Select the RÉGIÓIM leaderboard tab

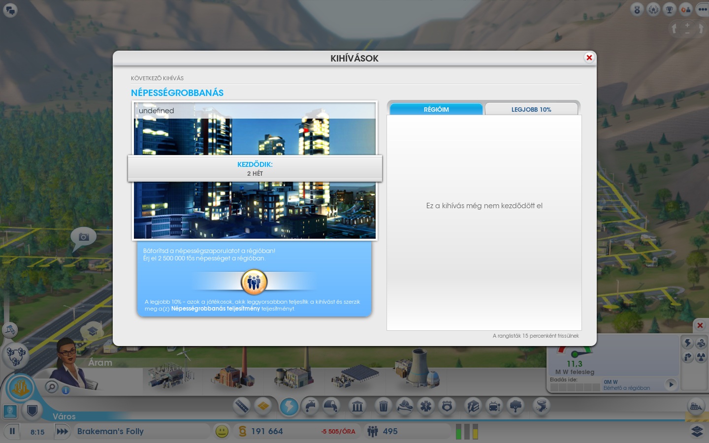point(436,109)
